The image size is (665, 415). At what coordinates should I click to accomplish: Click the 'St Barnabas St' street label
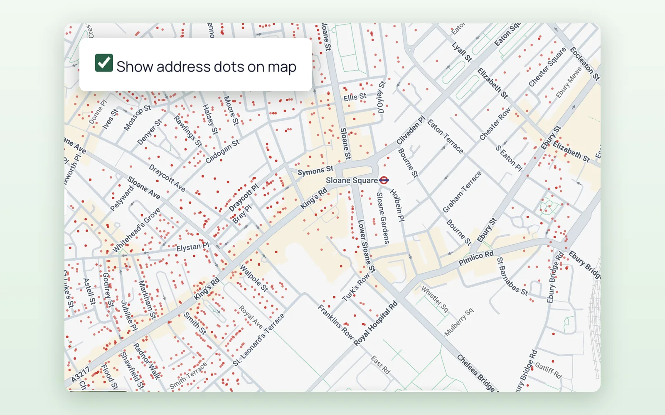[x=512, y=276]
